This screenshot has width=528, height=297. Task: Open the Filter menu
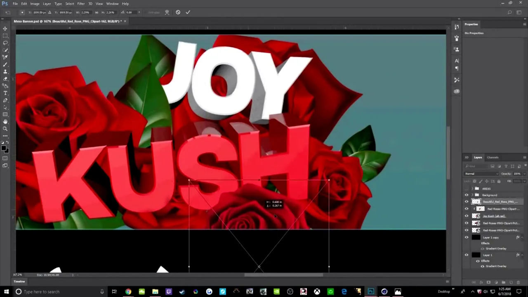[x=81, y=4]
